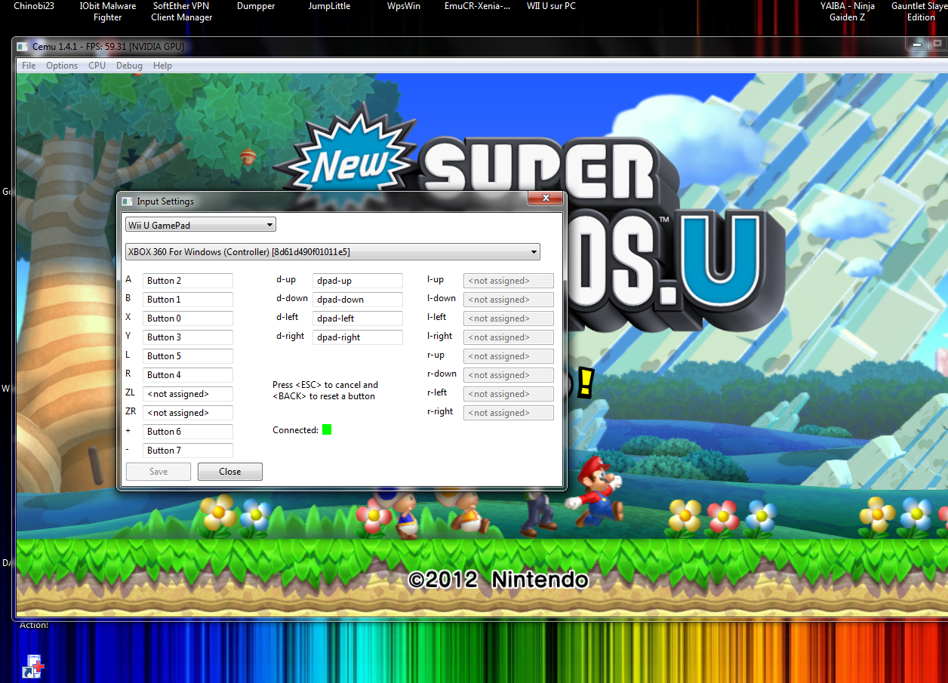
Task: Click the A button field showing Button 2
Action: pyautogui.click(x=187, y=281)
